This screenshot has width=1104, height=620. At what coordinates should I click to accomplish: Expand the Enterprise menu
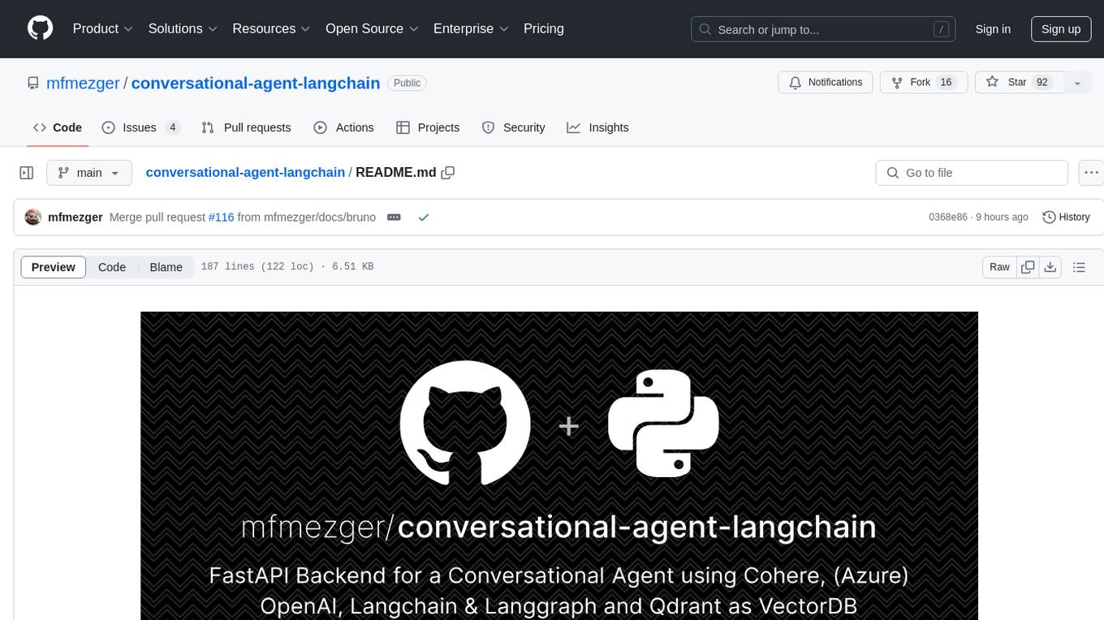471,28
